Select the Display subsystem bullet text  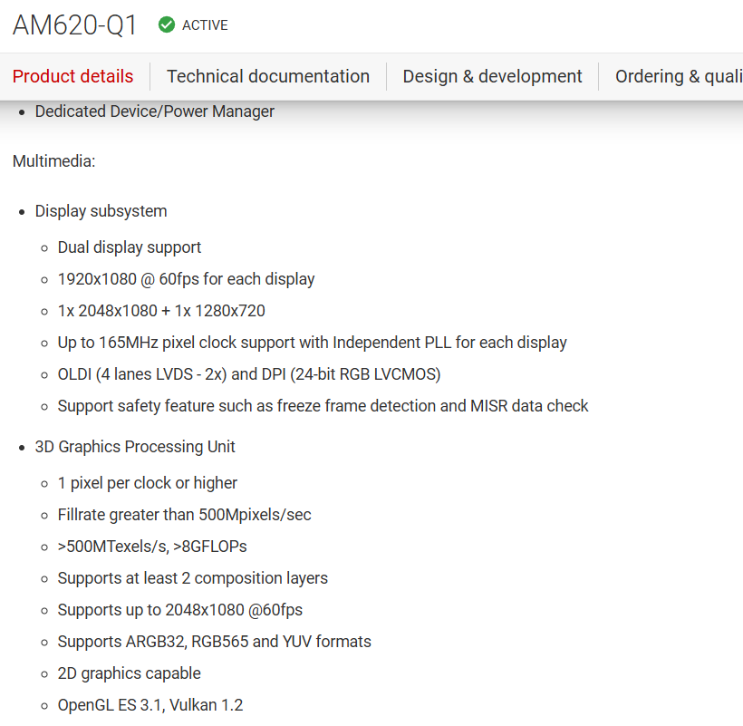point(101,211)
